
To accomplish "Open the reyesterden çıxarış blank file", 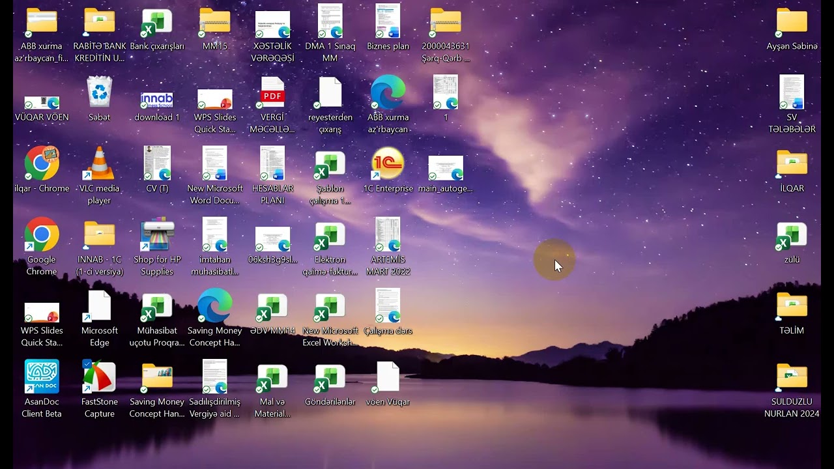I will click(330, 92).
